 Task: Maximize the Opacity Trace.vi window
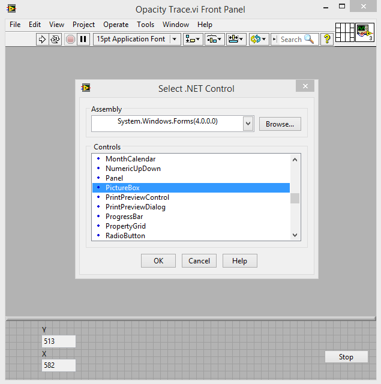(342, 7)
